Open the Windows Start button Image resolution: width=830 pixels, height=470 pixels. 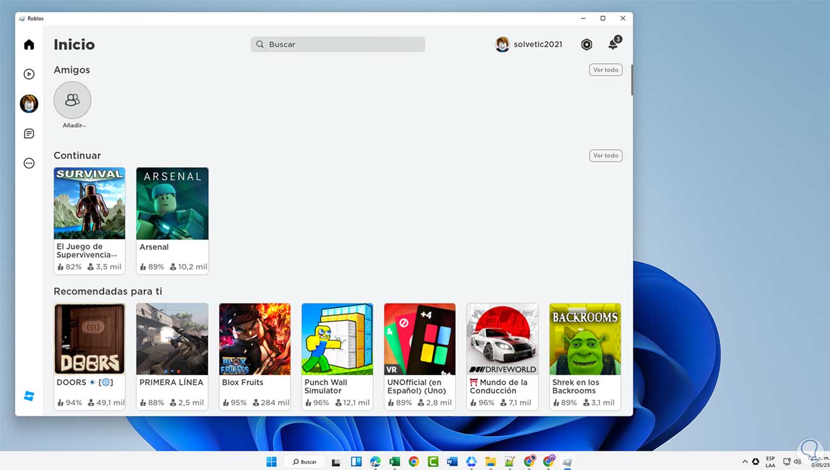[271, 462]
